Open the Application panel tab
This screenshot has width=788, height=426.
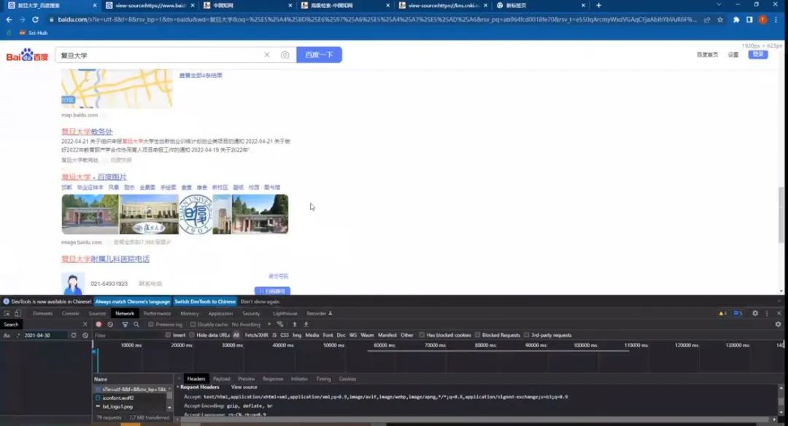pos(220,314)
